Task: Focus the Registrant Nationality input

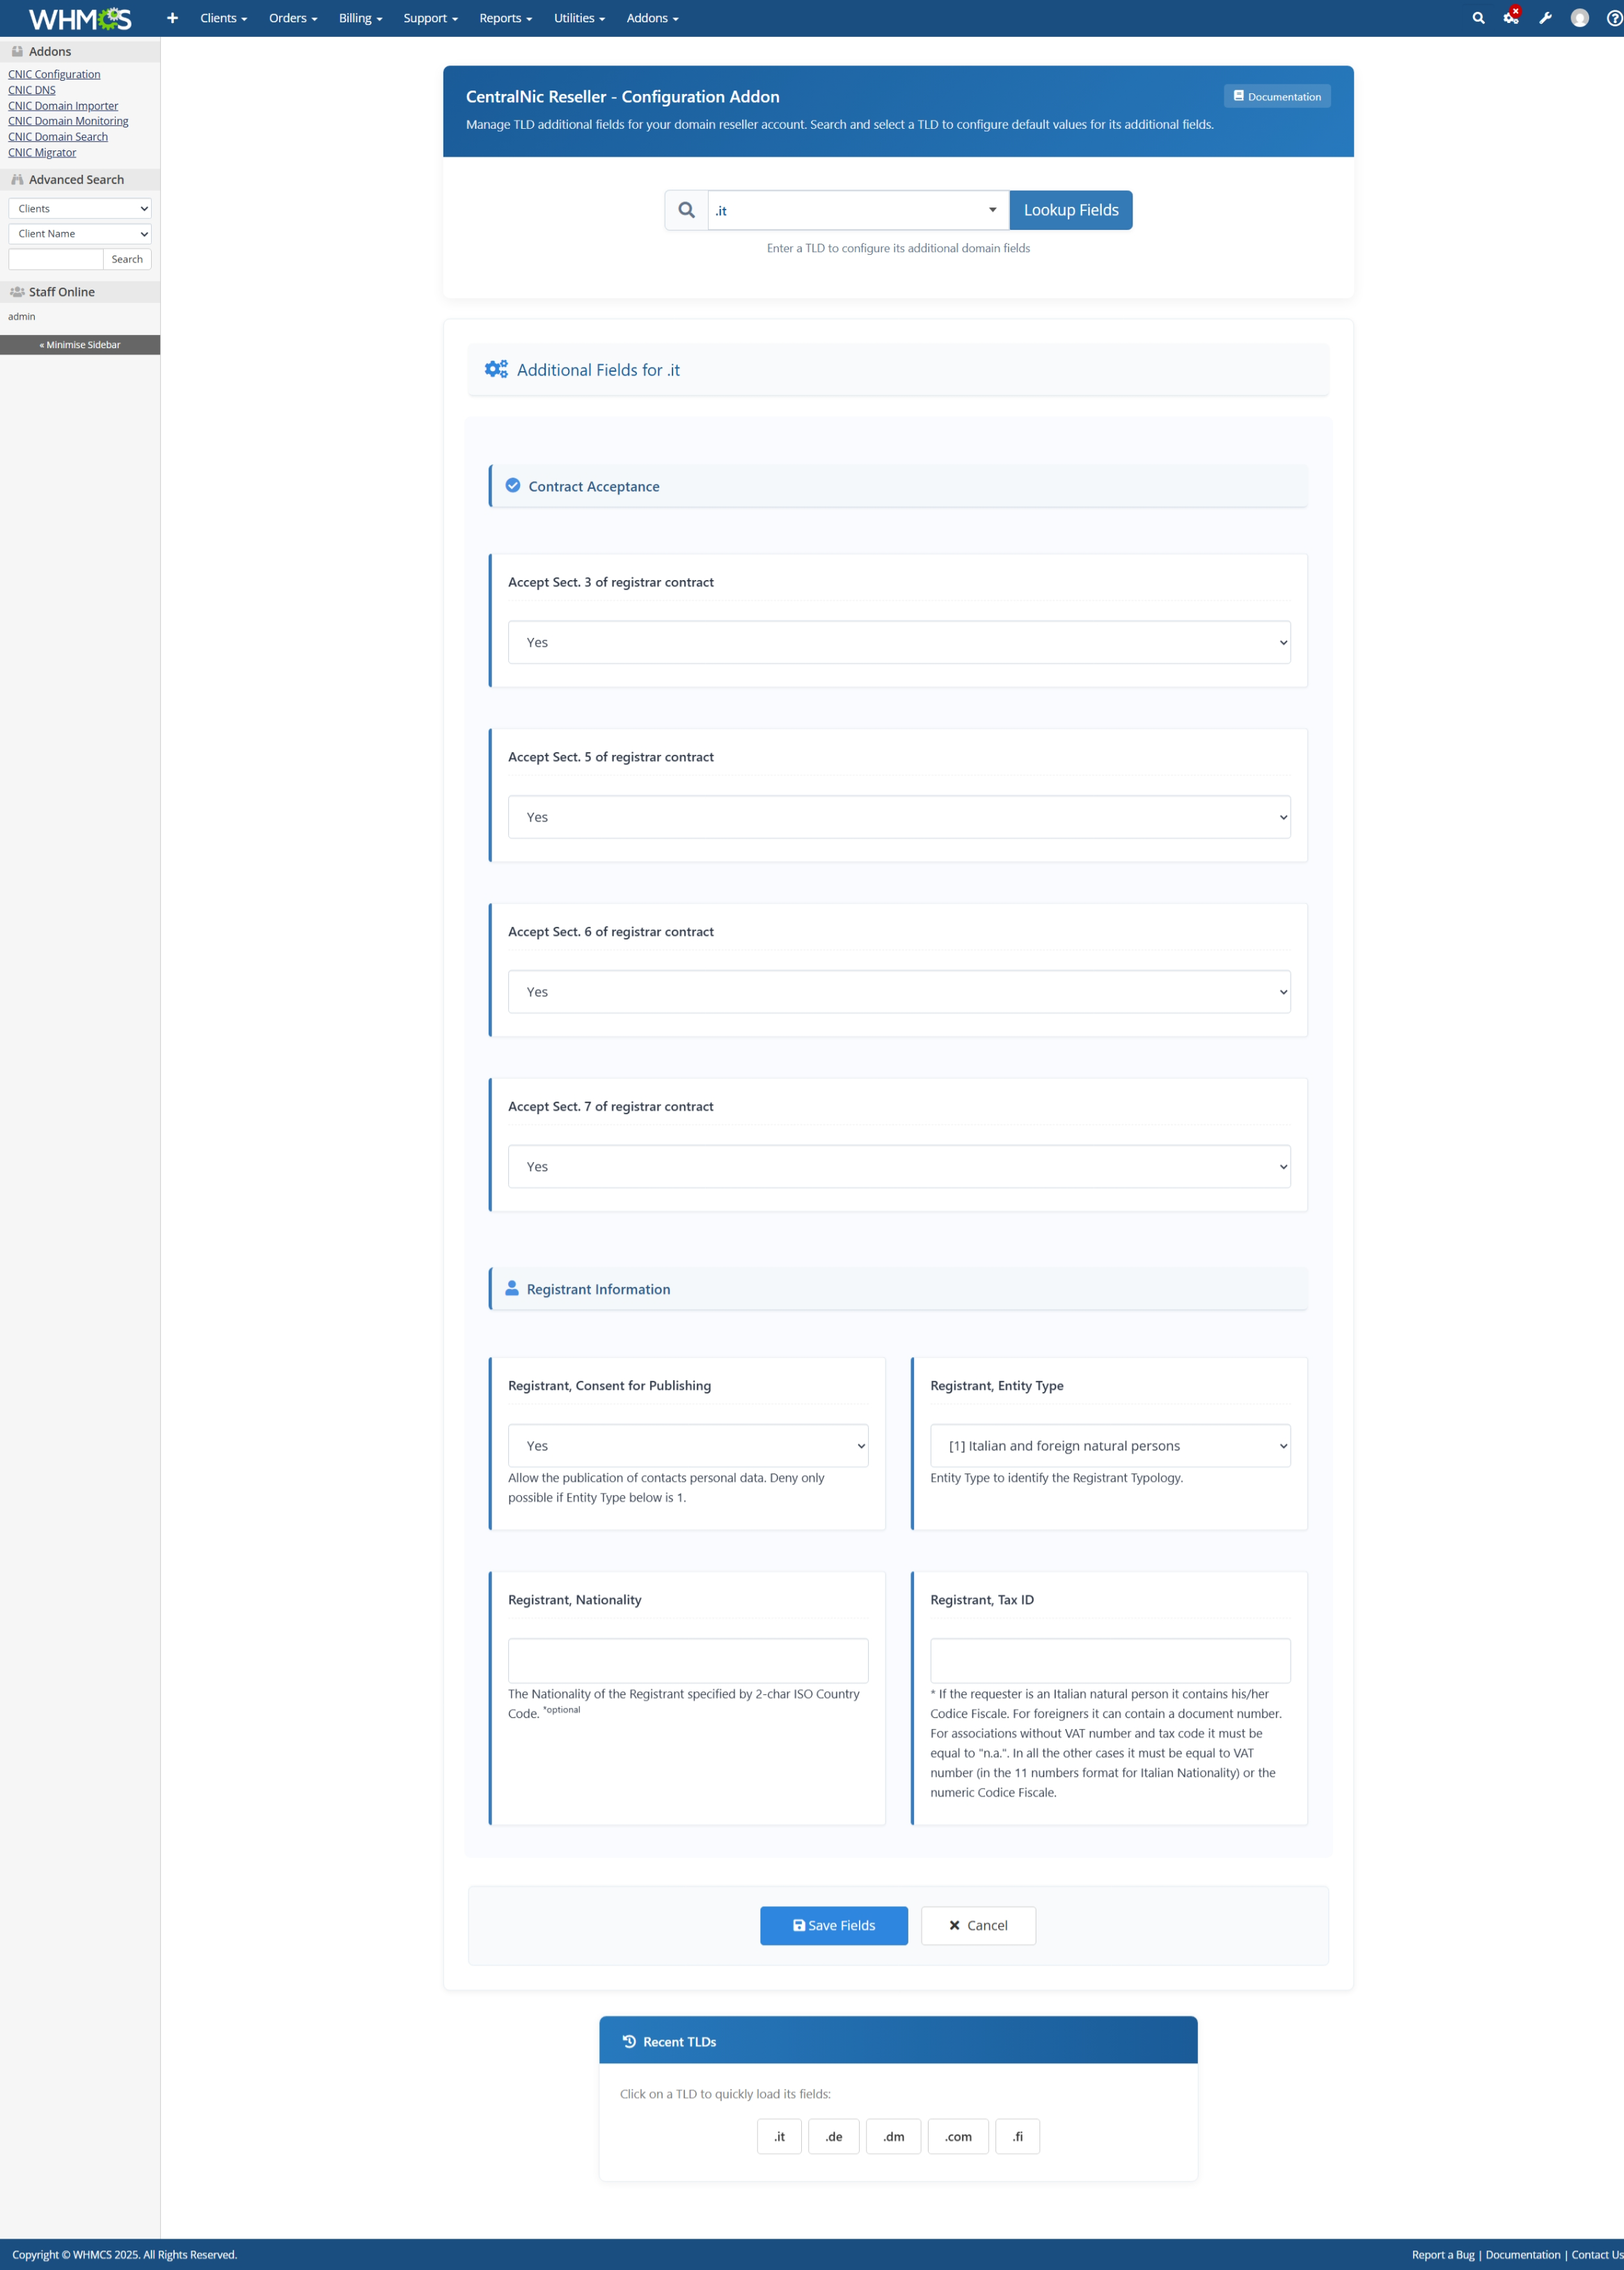Action: 688,1660
